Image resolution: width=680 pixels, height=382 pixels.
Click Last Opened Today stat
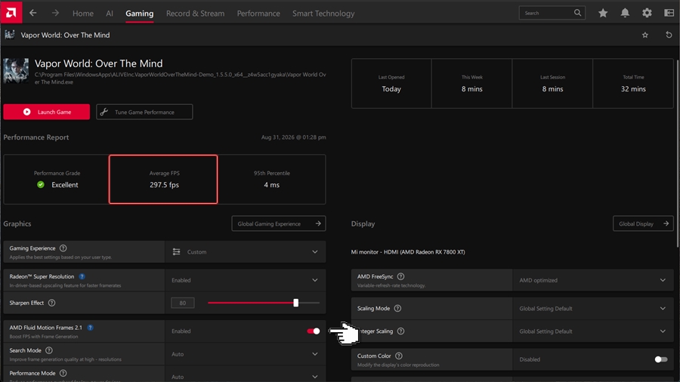point(391,84)
